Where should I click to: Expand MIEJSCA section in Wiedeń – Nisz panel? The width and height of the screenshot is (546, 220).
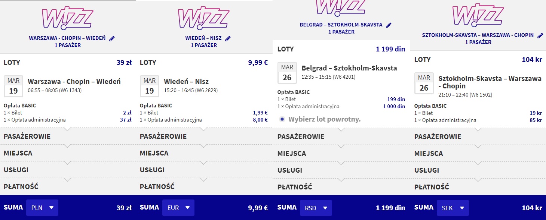tap(204, 153)
